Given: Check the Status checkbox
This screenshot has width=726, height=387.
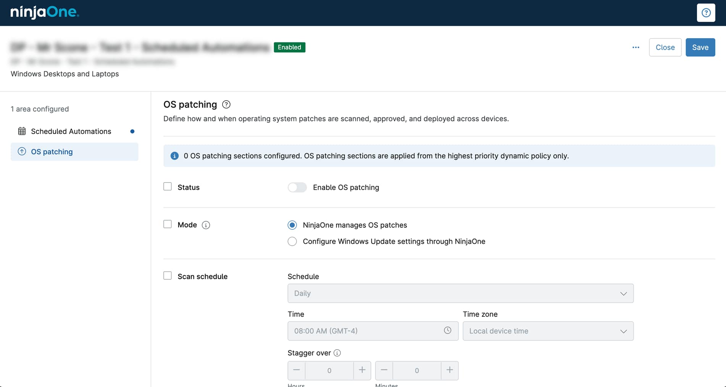Looking at the screenshot, I should tap(168, 187).
